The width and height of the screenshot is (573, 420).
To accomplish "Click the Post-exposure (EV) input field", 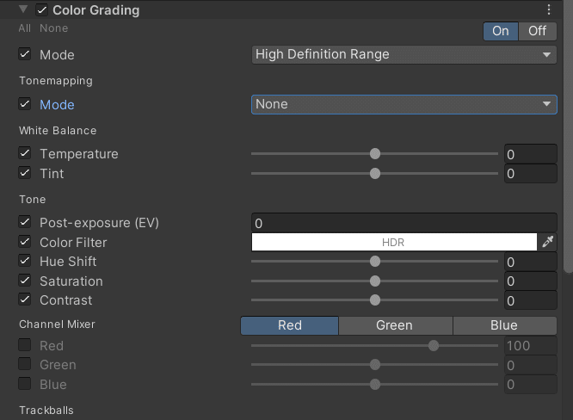I will tap(404, 223).
